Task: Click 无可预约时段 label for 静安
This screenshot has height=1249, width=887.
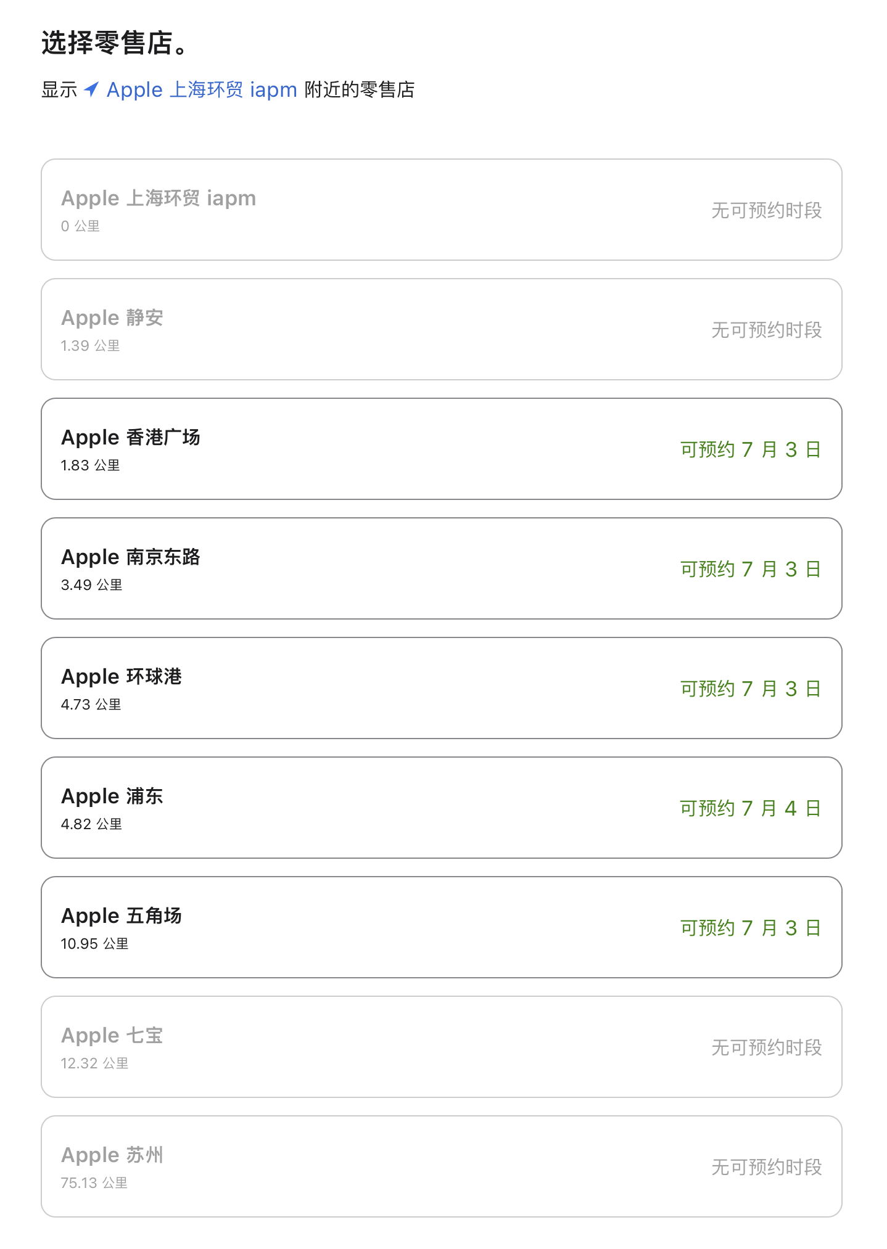Action: coord(766,330)
